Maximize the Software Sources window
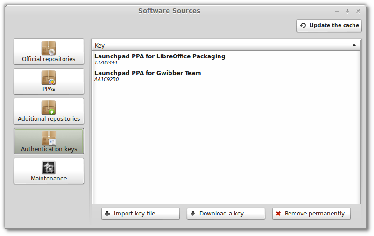Viewport: 374px width, 236px height. point(347,11)
